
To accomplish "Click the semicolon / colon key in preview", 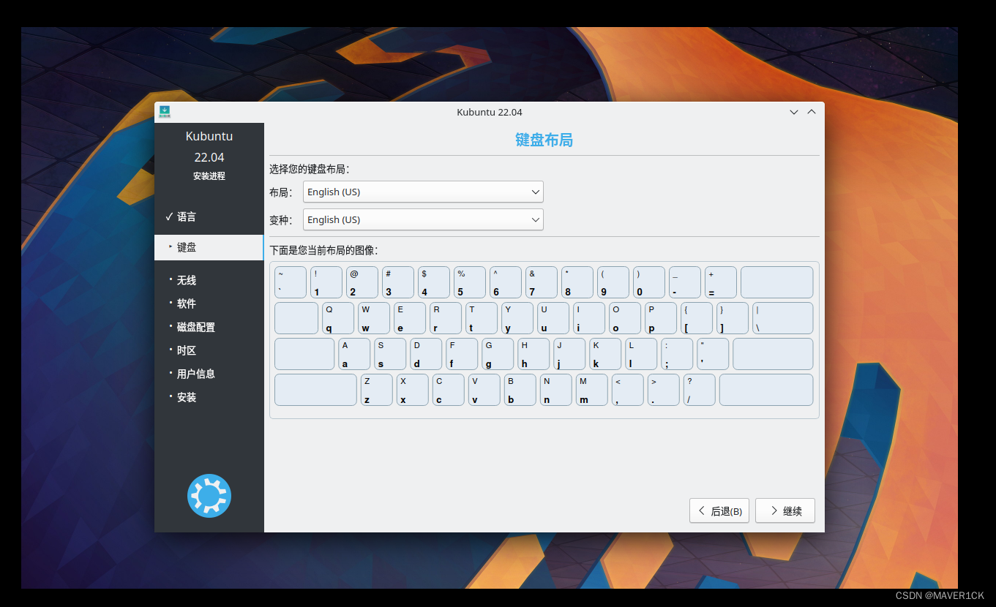I will [x=677, y=354].
